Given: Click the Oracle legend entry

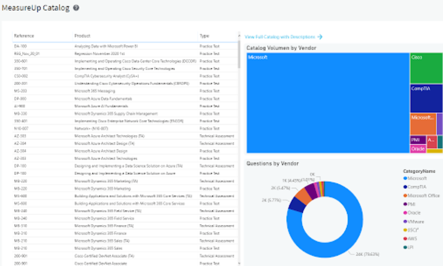Looking at the screenshot, I should (412, 213).
